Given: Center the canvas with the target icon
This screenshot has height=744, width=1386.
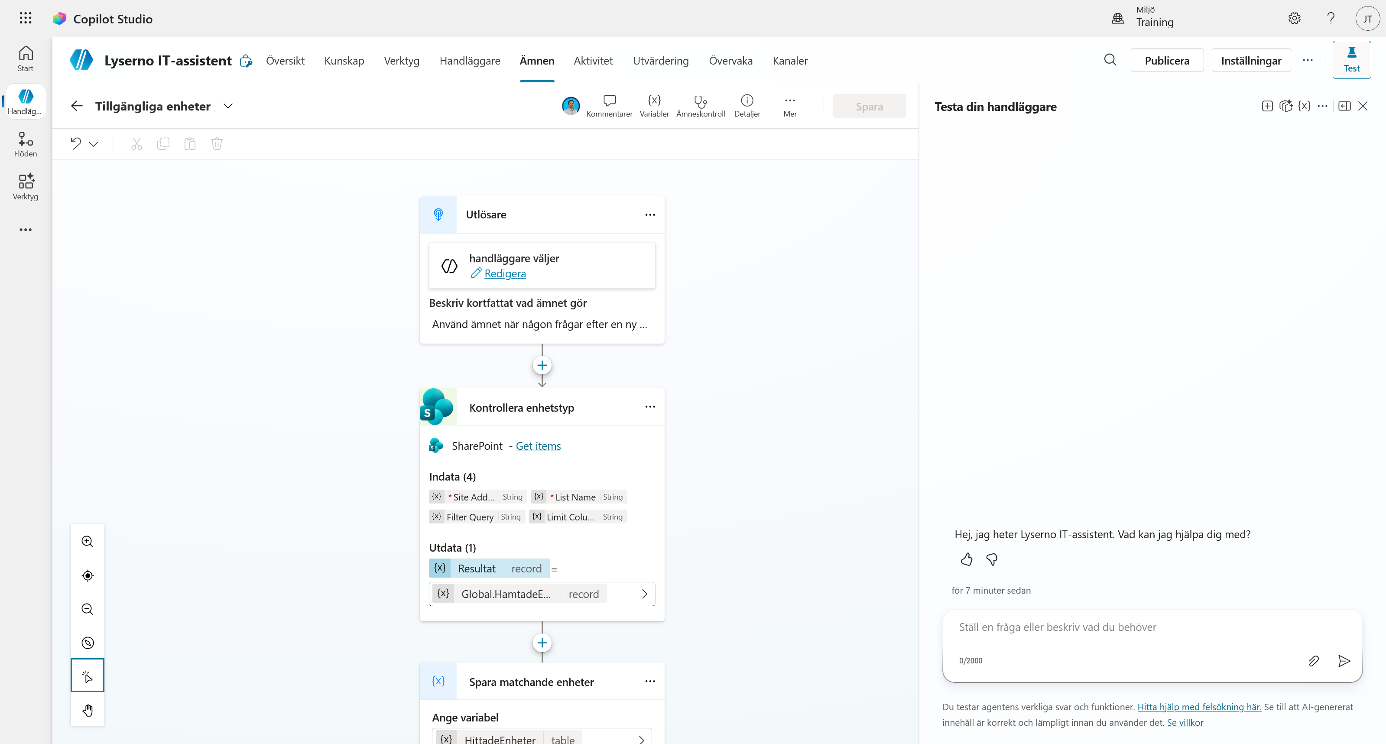Looking at the screenshot, I should [x=87, y=575].
